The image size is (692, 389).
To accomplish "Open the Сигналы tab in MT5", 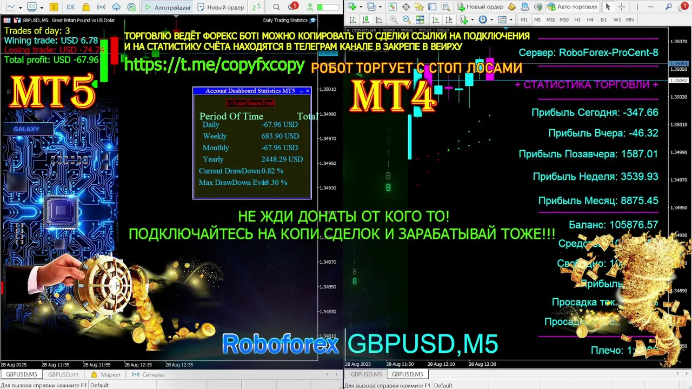I will point(148,374).
